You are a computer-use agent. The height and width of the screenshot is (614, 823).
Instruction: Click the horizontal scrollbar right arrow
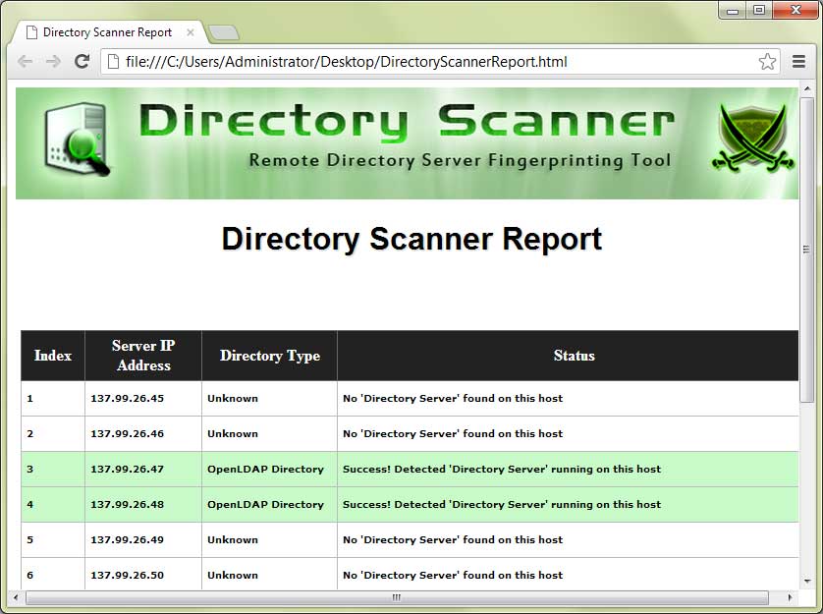coord(789,597)
